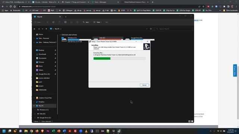Go to Chrome home page icon

tap(15, 7)
